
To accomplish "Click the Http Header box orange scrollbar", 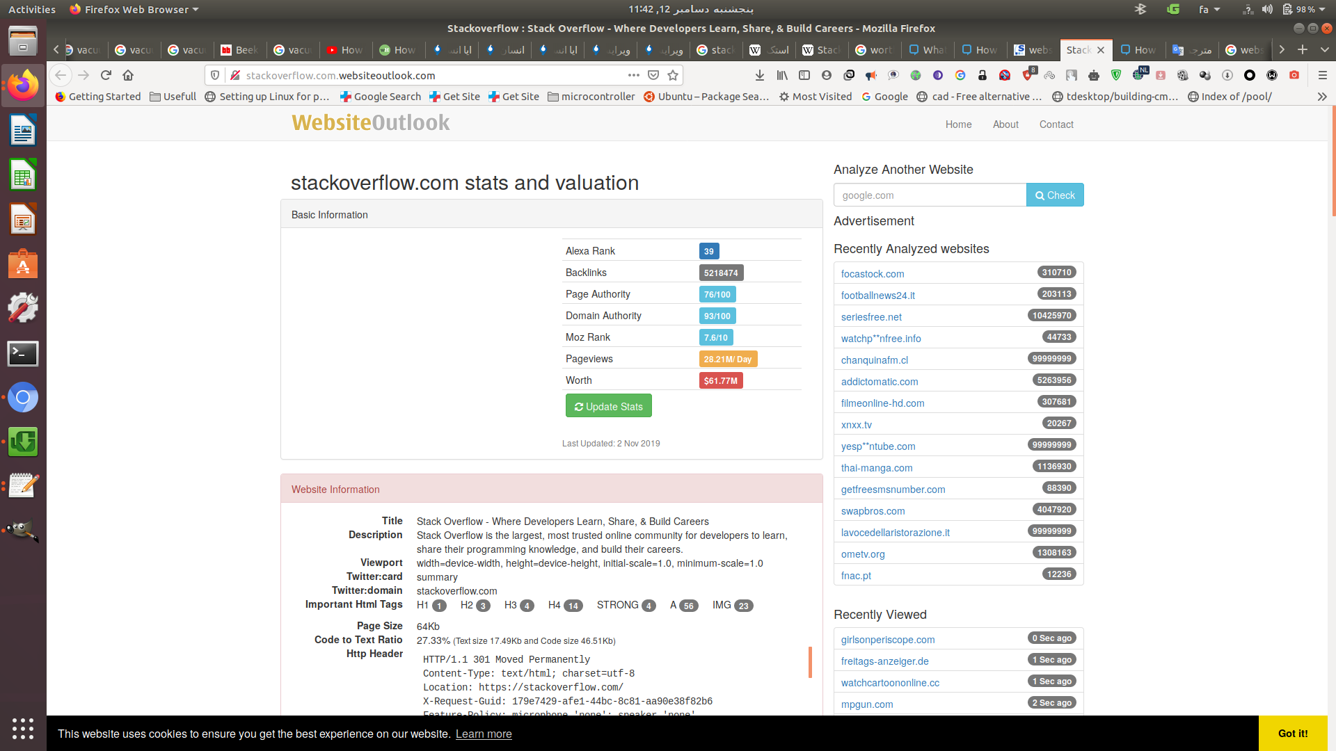I will (810, 662).
